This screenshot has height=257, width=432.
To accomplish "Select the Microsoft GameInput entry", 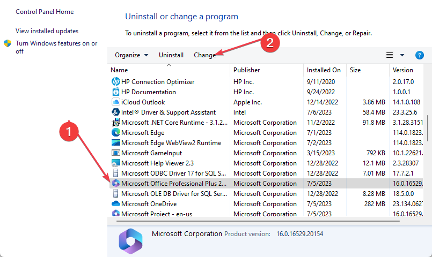I will click(266, 153).
